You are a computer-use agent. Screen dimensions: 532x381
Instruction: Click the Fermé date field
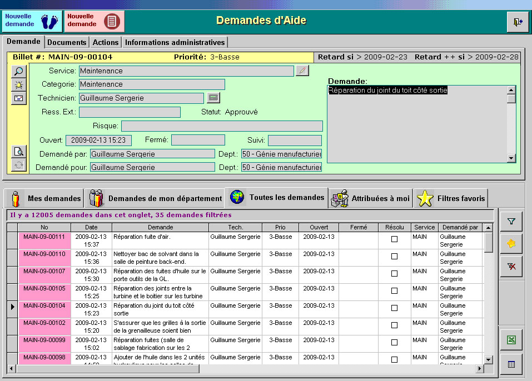(198, 139)
